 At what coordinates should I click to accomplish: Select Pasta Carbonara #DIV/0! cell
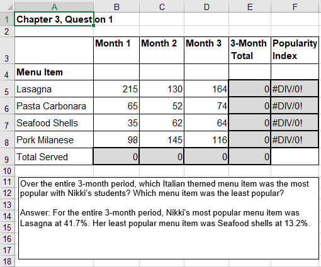[295, 106]
